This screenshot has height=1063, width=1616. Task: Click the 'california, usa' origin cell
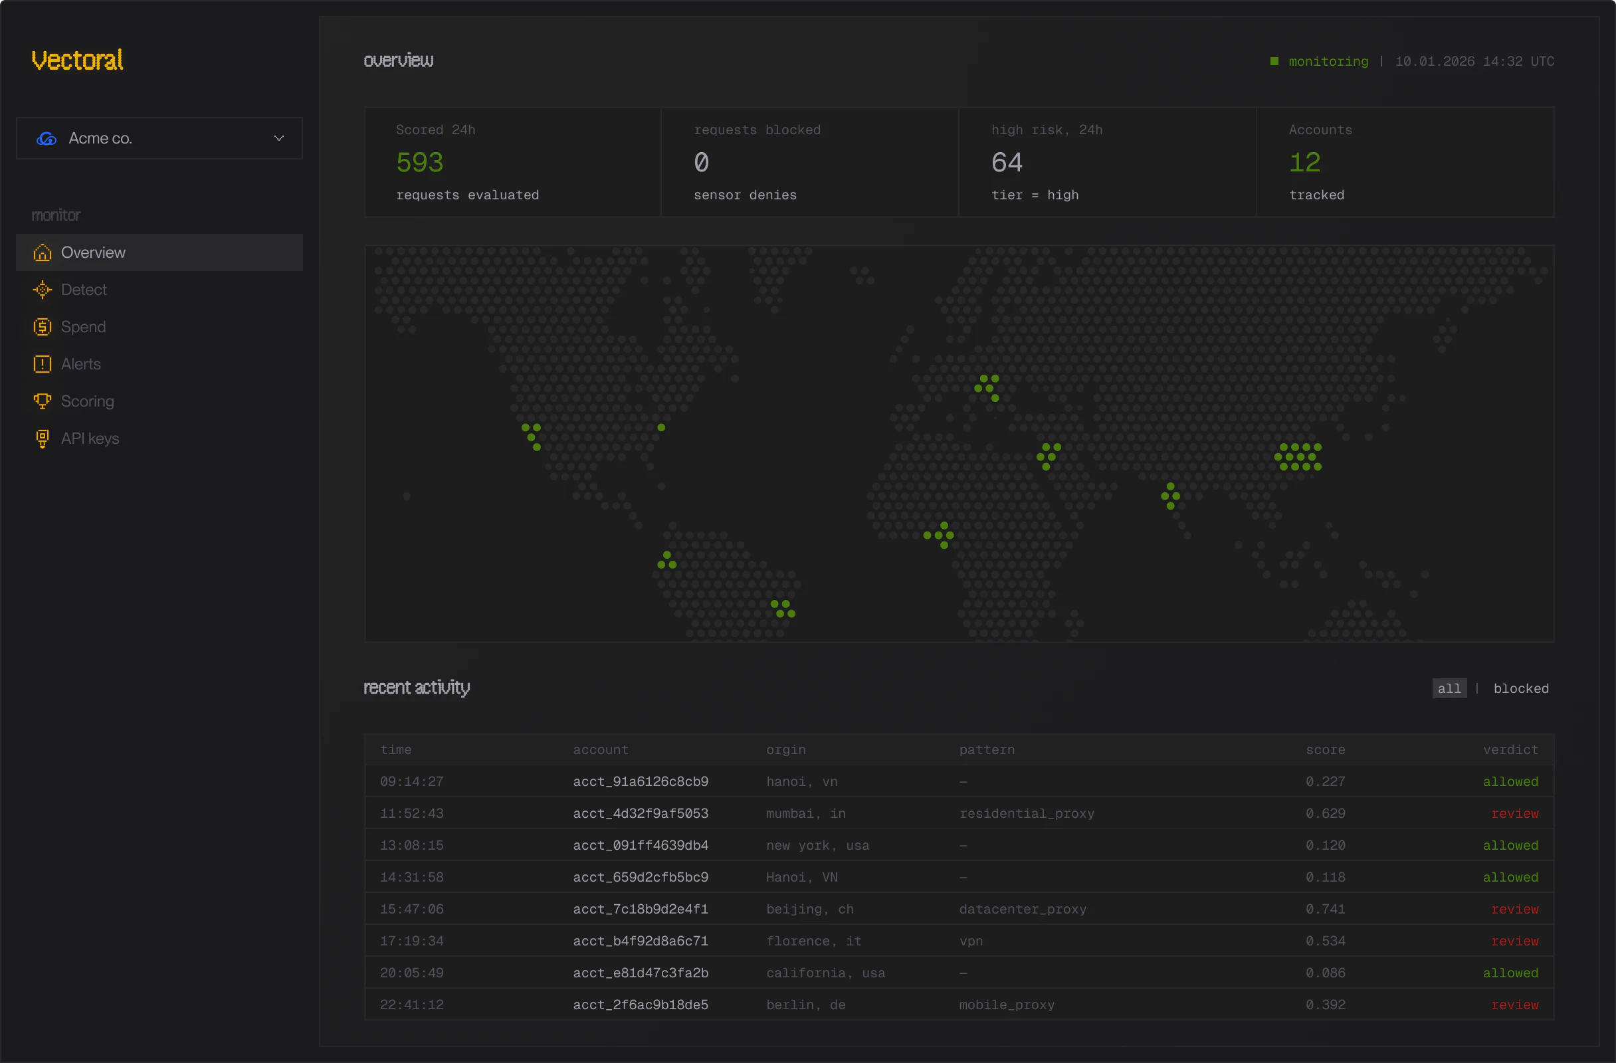[x=826, y=973]
